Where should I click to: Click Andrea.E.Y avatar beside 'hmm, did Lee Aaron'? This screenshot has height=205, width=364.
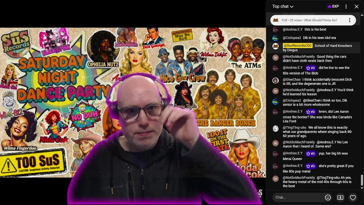(275, 112)
